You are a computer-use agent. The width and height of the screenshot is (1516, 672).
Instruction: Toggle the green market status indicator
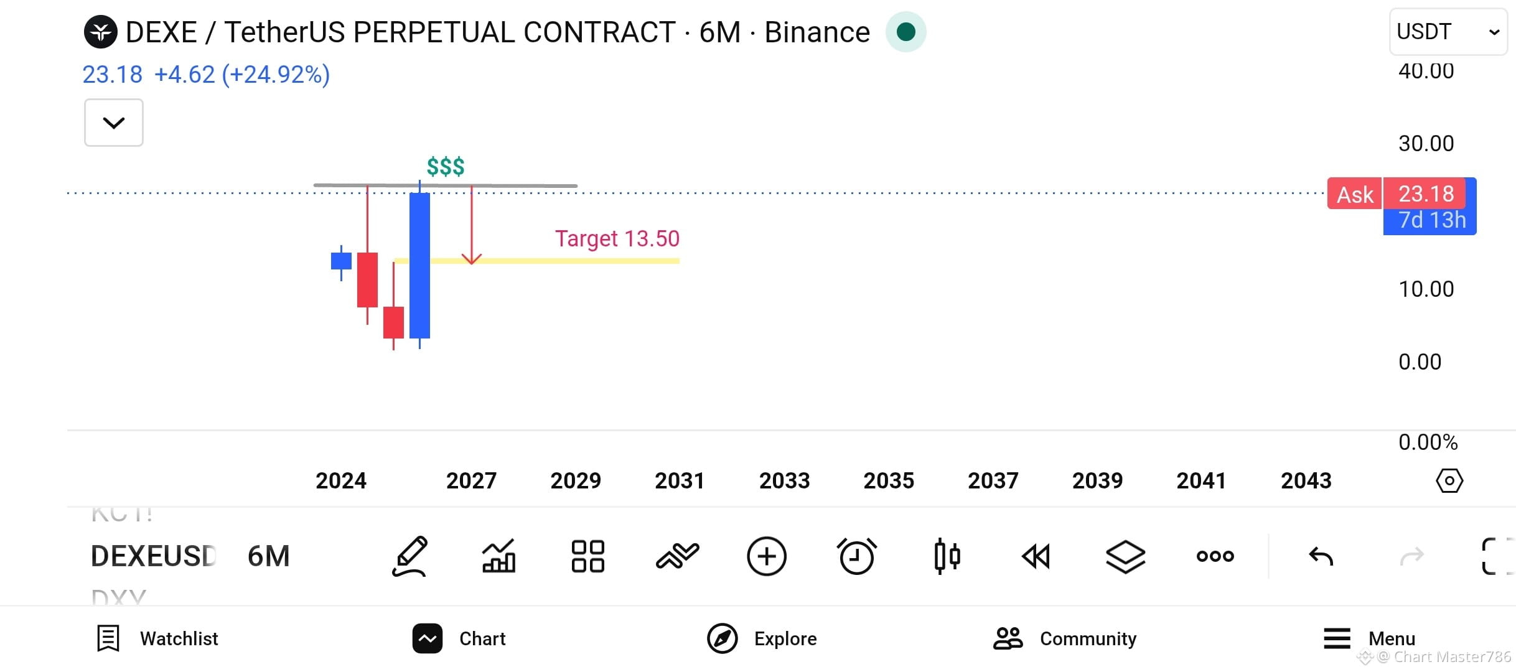click(906, 32)
